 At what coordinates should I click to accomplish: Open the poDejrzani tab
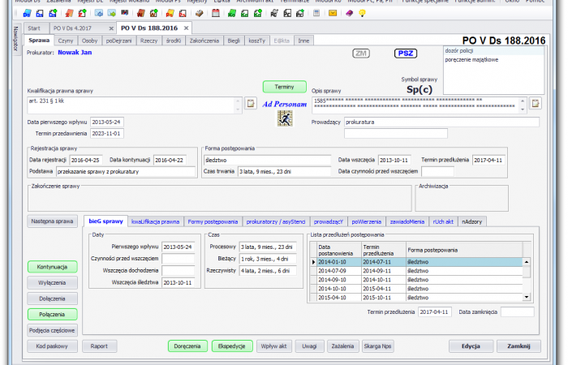(x=118, y=41)
